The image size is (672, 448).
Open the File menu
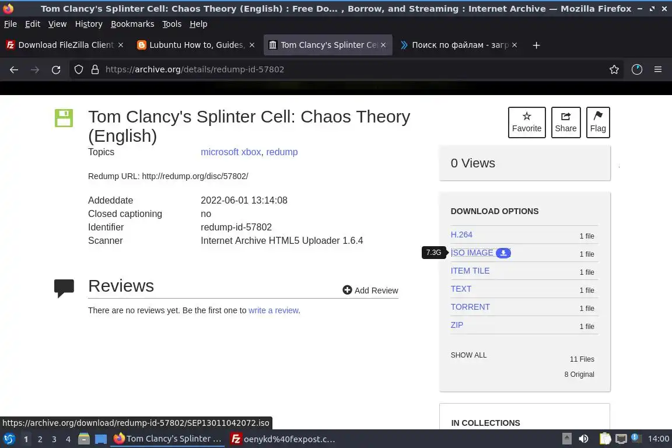pyautogui.click(x=10, y=24)
